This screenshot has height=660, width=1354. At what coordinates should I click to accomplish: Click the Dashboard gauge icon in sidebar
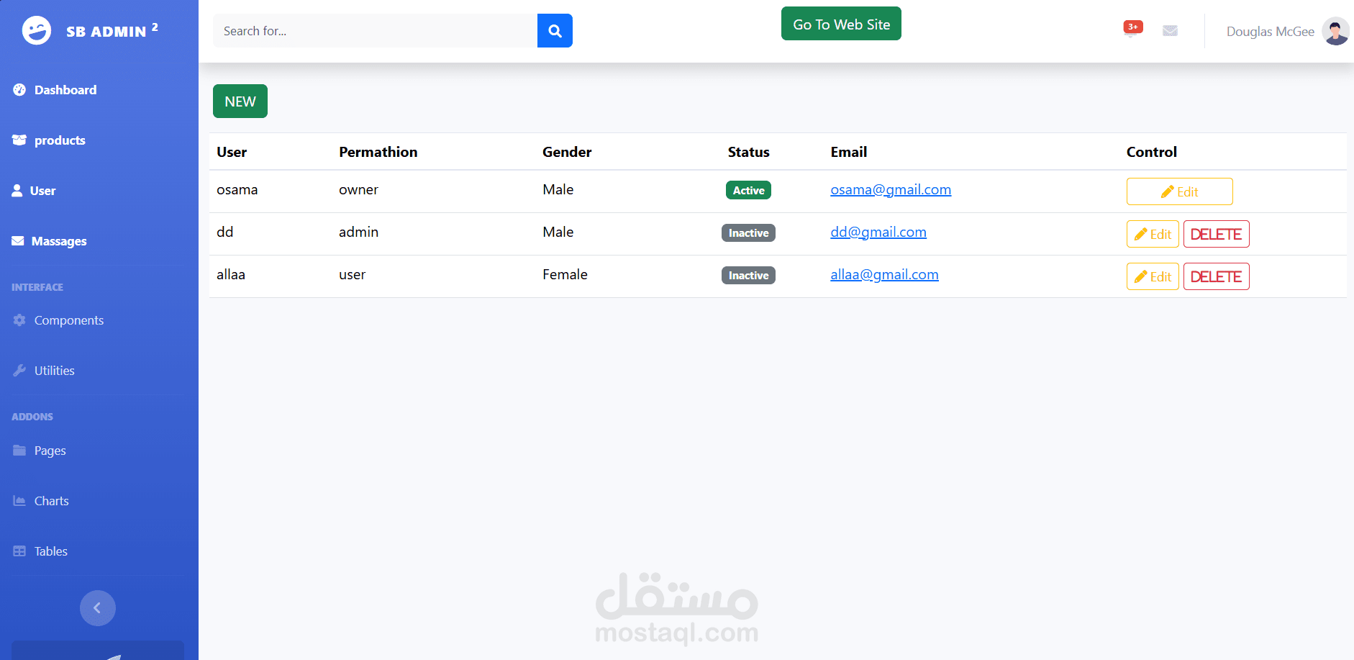pyautogui.click(x=19, y=90)
